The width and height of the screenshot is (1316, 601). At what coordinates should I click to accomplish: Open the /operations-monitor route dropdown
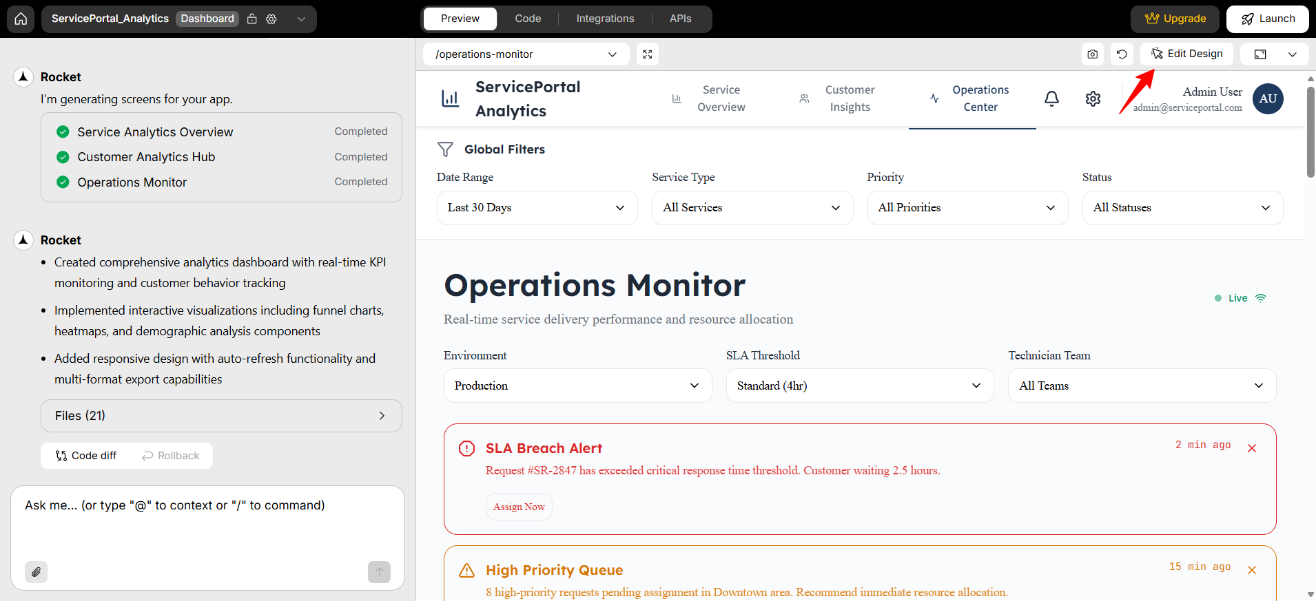pyautogui.click(x=526, y=54)
